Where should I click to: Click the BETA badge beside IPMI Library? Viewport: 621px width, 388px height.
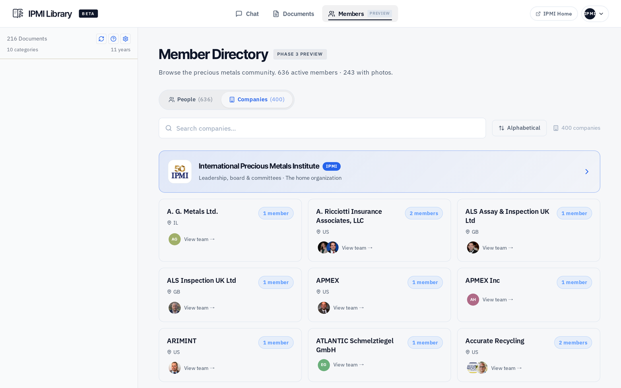[88, 14]
